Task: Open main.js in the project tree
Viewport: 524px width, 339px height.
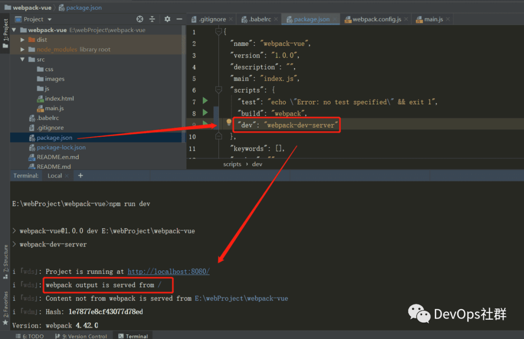Action: click(50, 108)
